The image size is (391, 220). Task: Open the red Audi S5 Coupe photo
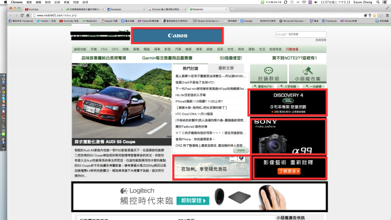pos(122,100)
